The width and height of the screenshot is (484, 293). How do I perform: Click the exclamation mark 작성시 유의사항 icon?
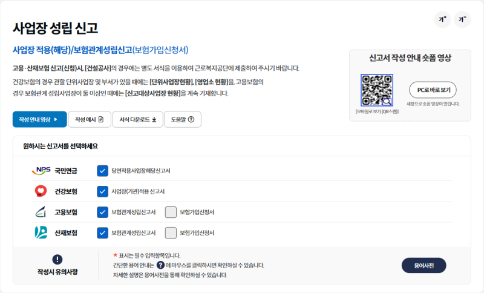tap(57, 259)
